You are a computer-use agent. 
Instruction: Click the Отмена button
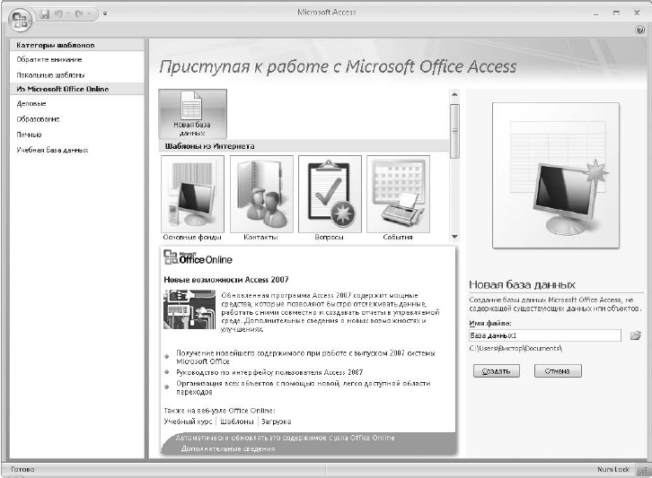pos(558,371)
